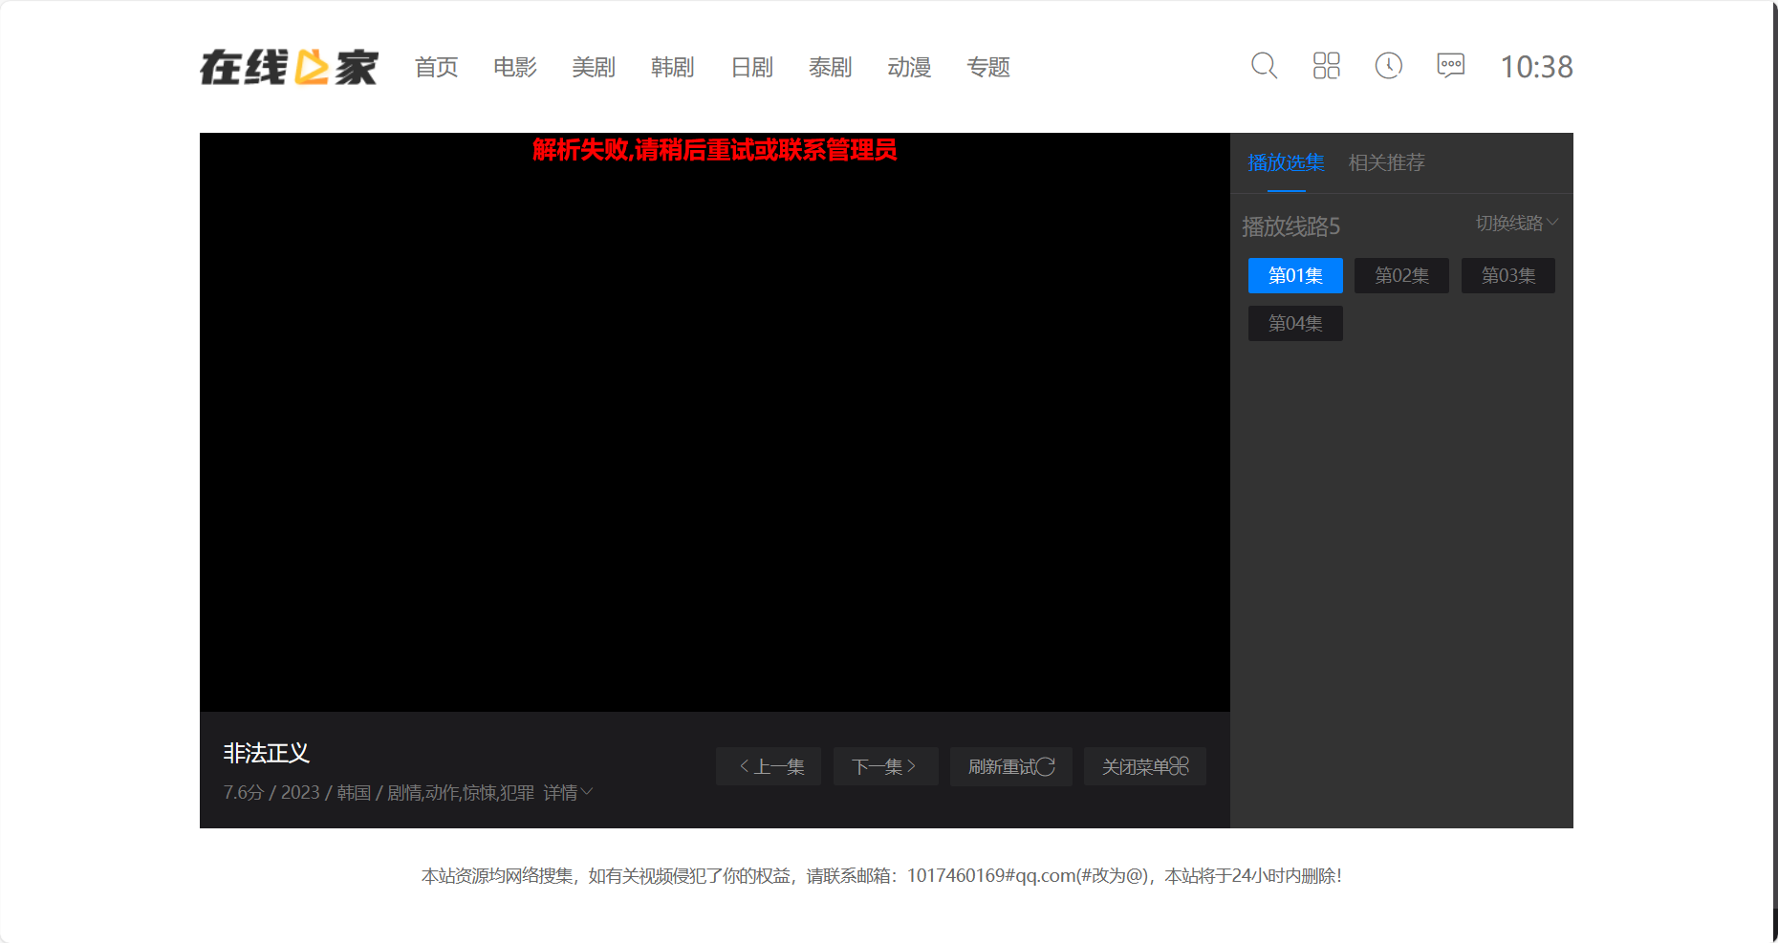The image size is (1778, 943).
Task: Play episode 第02集
Action: click(1401, 276)
